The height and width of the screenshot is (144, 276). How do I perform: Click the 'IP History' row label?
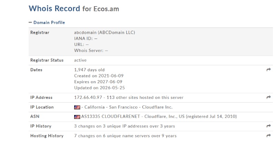point(41,126)
